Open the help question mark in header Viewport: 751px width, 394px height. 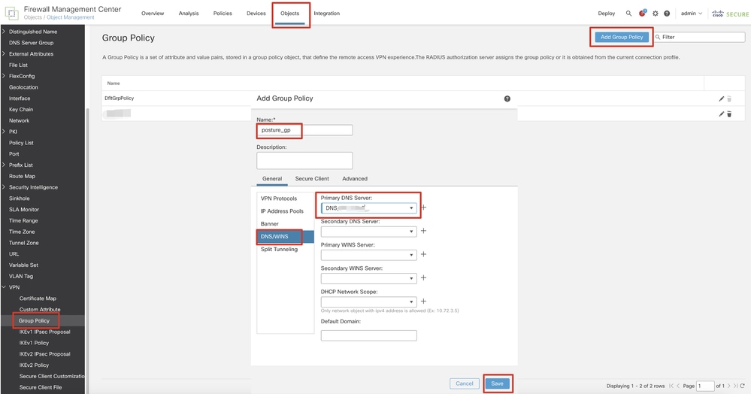click(x=667, y=14)
